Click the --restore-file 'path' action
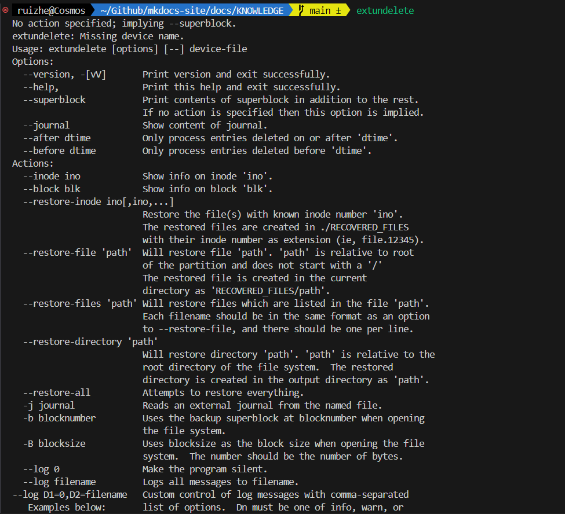 pos(77,252)
